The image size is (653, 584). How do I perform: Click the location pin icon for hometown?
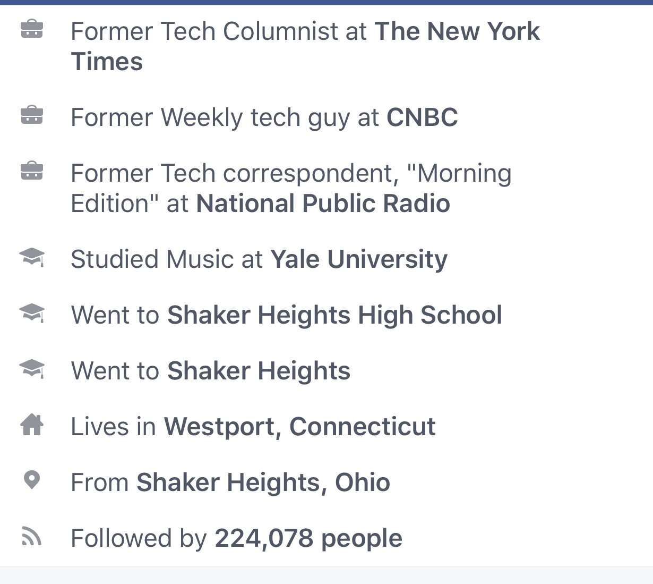(x=32, y=480)
